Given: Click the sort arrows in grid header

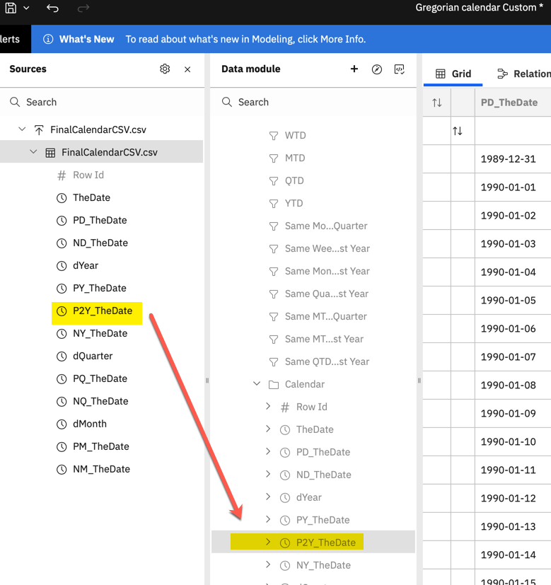Looking at the screenshot, I should [437, 103].
